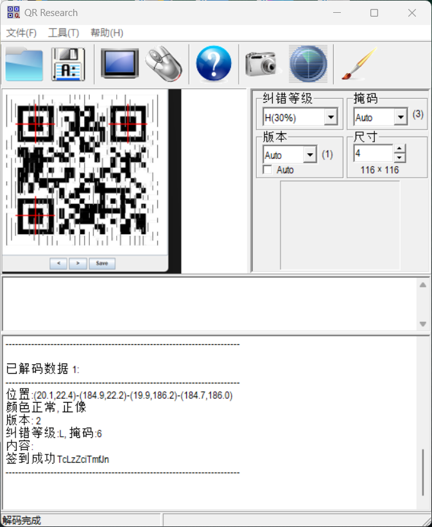Click the decode output vertical scrollbar thumb

click(x=423, y=473)
